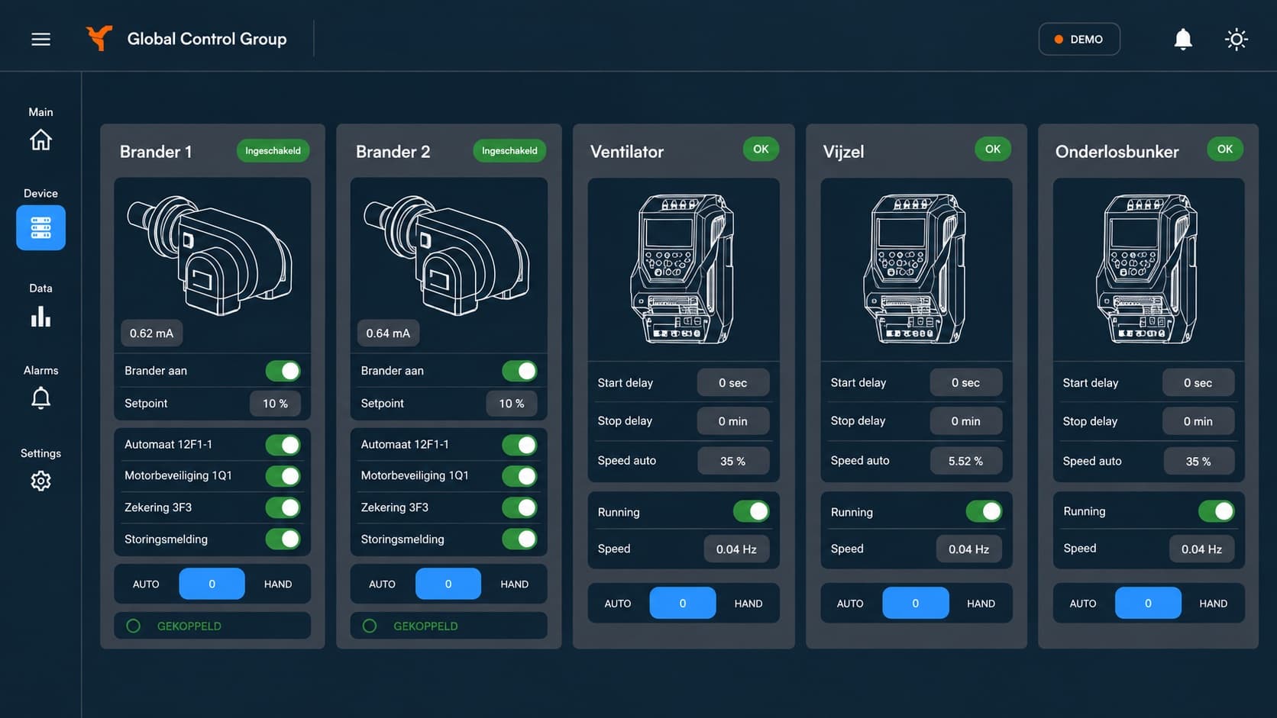
Task: Click Brander 1 Ingeschakeld status badge
Action: [273, 150]
